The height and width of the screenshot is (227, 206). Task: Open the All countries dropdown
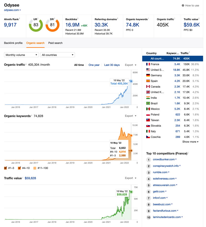click(x=57, y=55)
